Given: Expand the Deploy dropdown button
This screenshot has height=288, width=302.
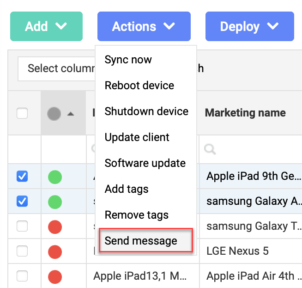Looking at the screenshot, I should 249,26.
